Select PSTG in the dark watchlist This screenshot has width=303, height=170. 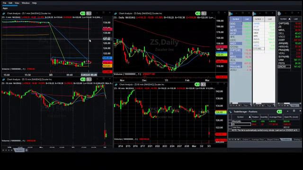tap(284, 63)
